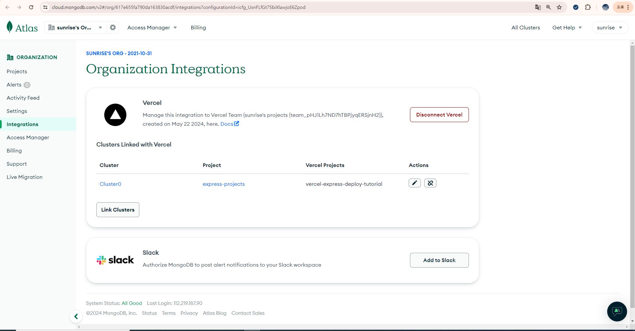Screen dimensions: 635x331
Task: Open the Status footer link
Action: coord(149,313)
